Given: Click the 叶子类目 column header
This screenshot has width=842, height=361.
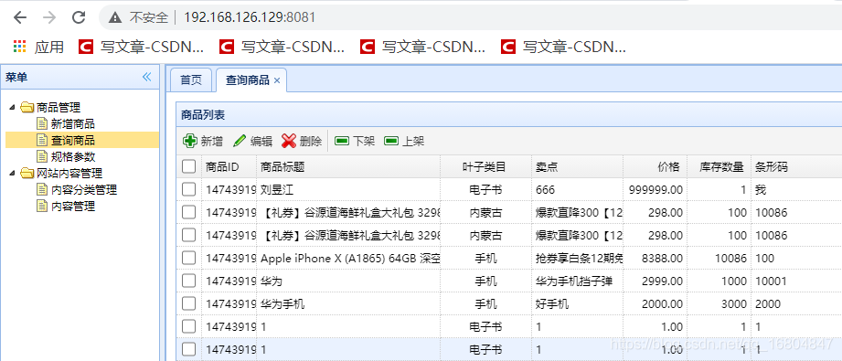Looking at the screenshot, I should [x=486, y=167].
